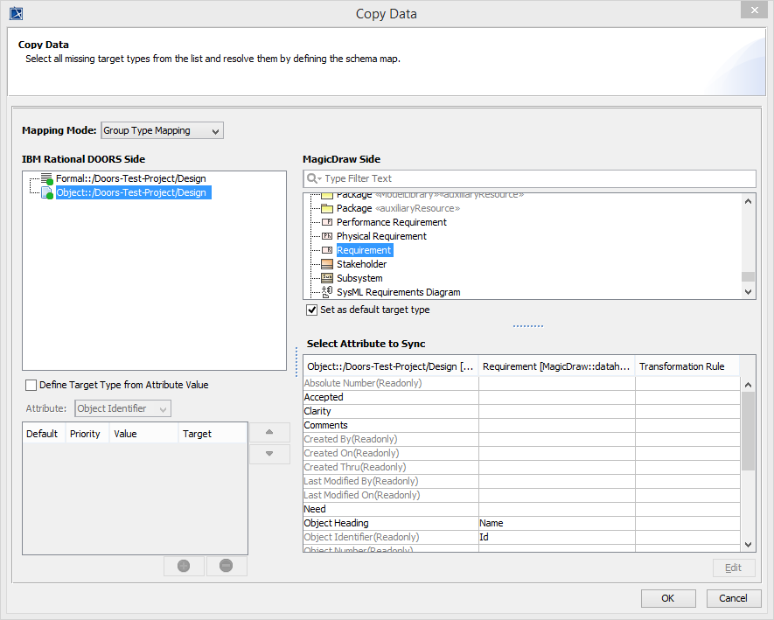Click the Subsystem element icon

click(x=327, y=278)
